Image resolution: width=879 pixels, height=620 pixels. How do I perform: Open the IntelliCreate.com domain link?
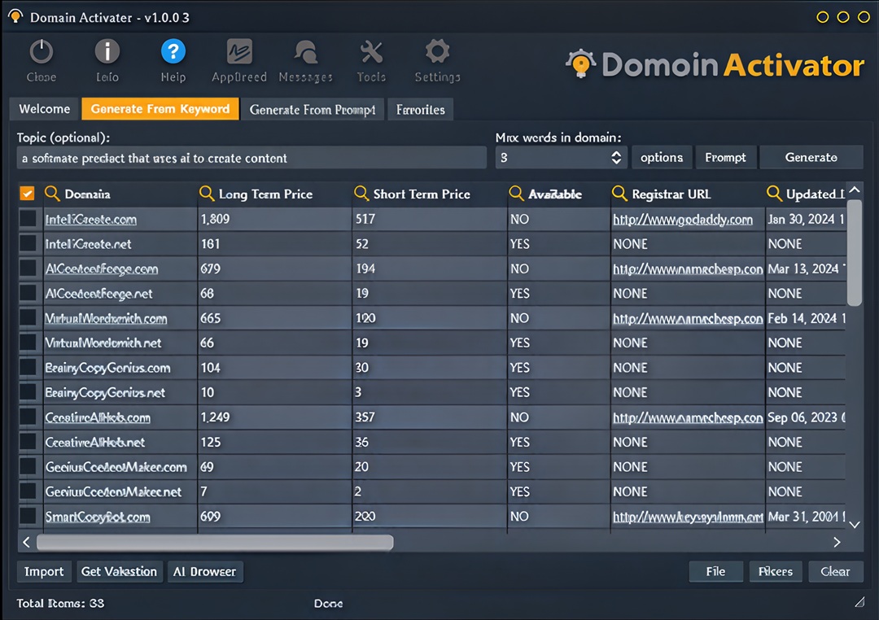[91, 219]
